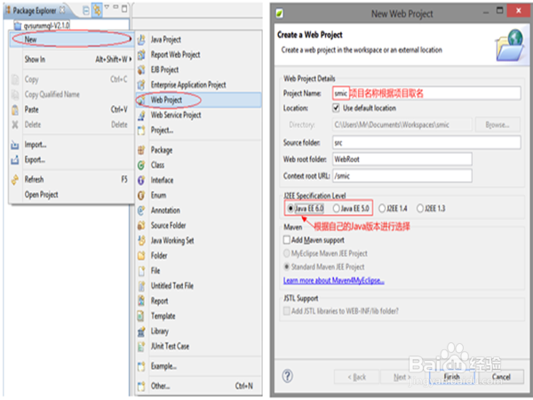This screenshot has height=400, width=533.
Task: Click the Export icon in context menu
Action: [x=15, y=160]
